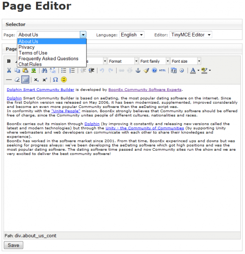245x254 pixels.
Task: Pick Chat Rules from the page list
Action: coord(52,64)
